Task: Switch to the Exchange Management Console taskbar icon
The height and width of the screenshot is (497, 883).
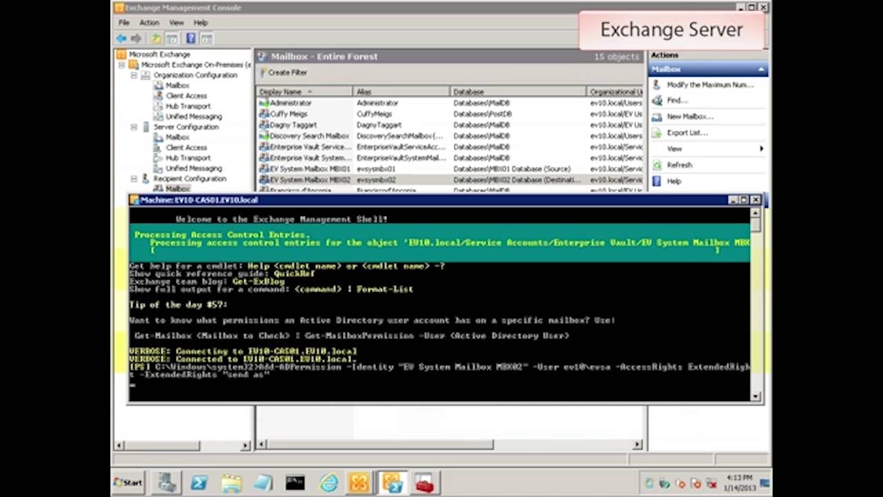Action: [359, 483]
